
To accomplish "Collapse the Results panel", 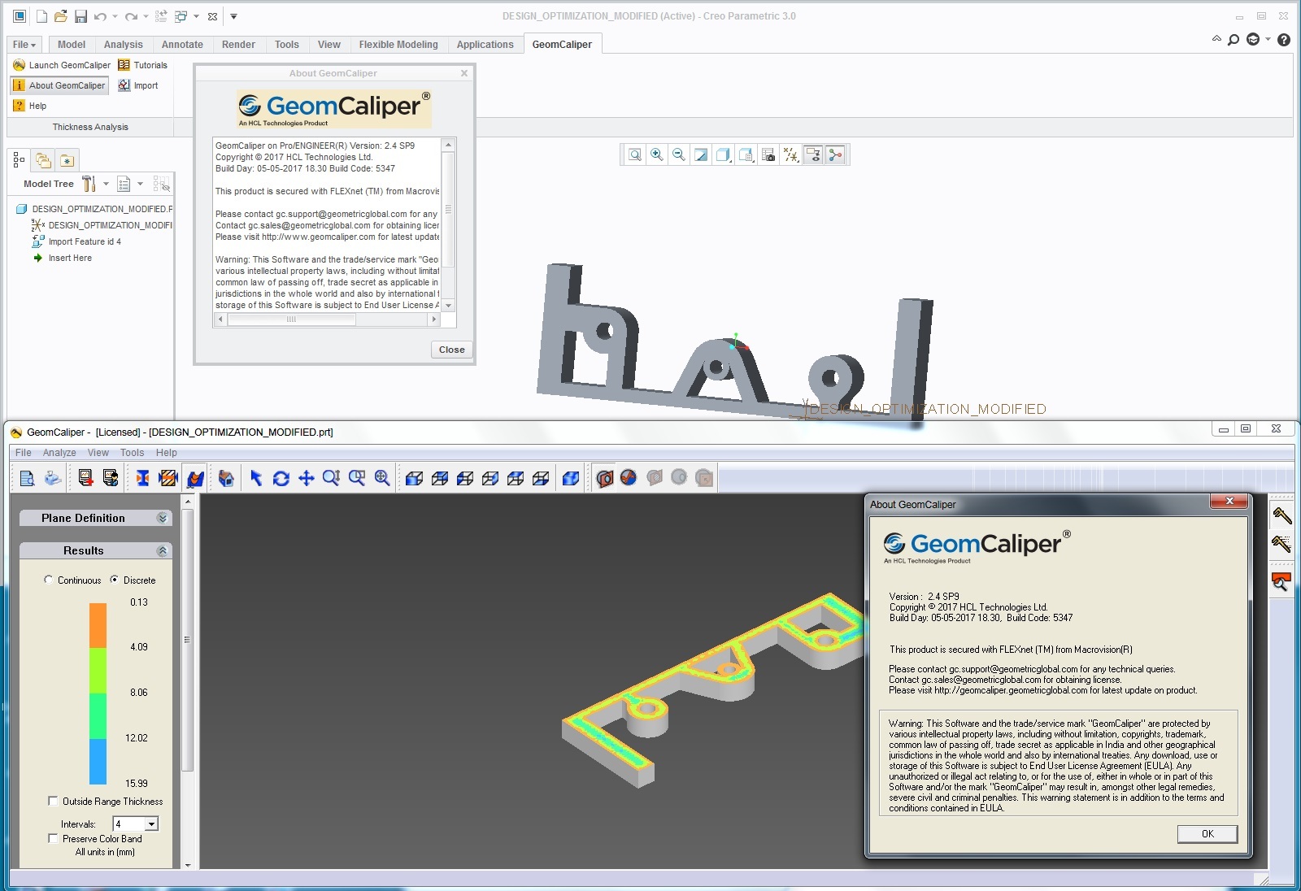I will pos(163,550).
